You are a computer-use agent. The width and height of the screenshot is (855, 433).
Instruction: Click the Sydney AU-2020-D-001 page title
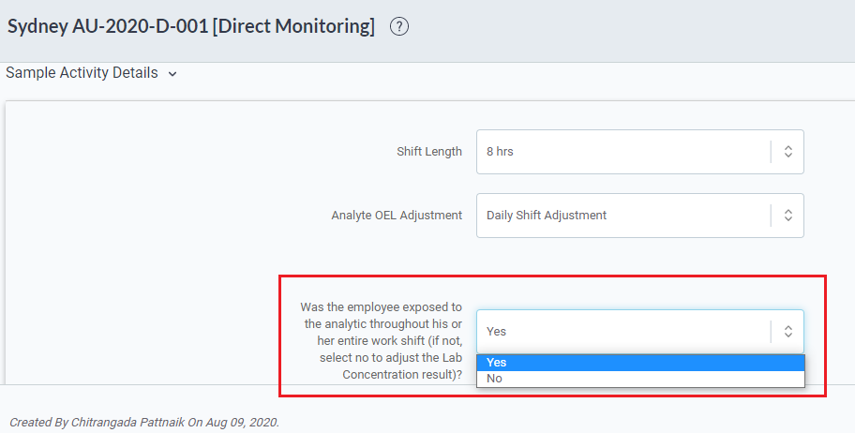click(191, 26)
